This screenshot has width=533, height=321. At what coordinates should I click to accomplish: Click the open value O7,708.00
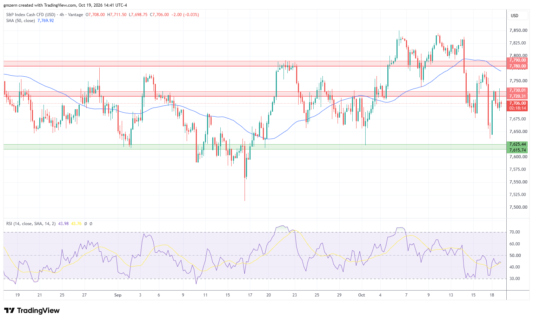[x=95, y=15]
